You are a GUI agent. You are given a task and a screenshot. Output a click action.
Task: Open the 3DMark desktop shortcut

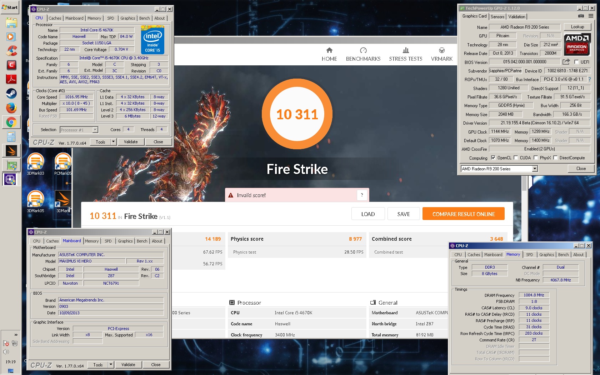[63, 202]
